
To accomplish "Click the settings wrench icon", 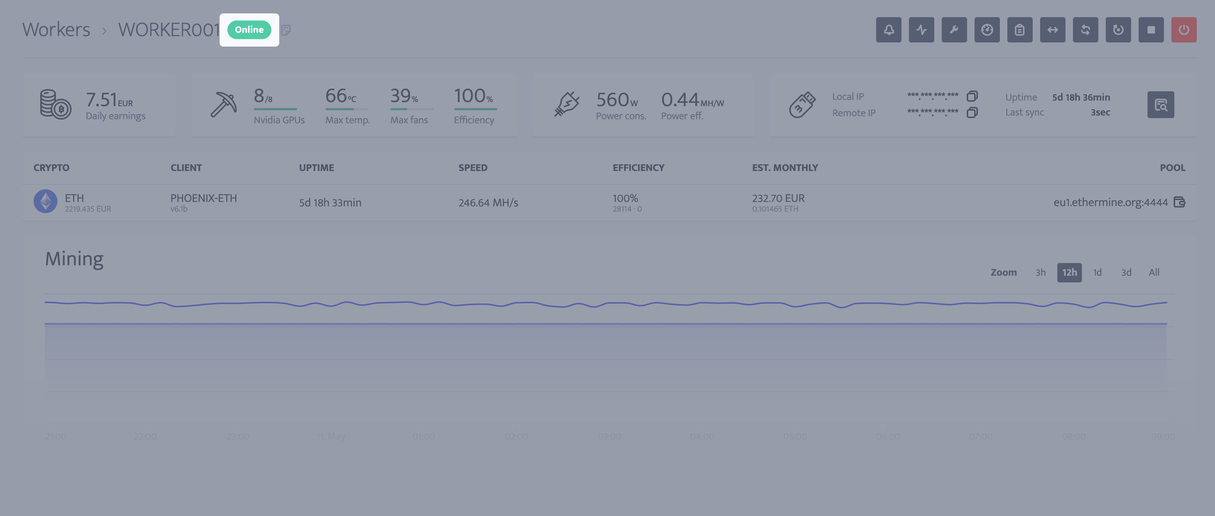I will click(954, 29).
